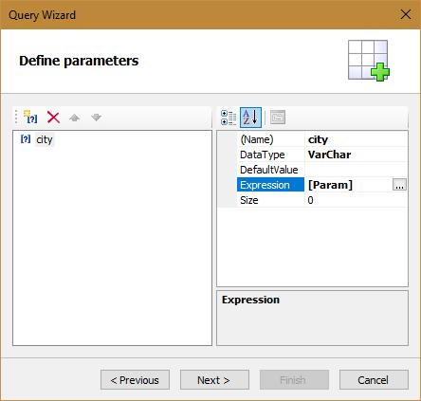Edit the (Name) value city
The width and height of the screenshot is (421, 401).
click(x=357, y=139)
